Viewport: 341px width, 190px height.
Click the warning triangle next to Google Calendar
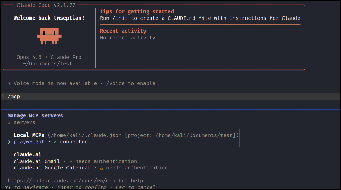point(101,168)
